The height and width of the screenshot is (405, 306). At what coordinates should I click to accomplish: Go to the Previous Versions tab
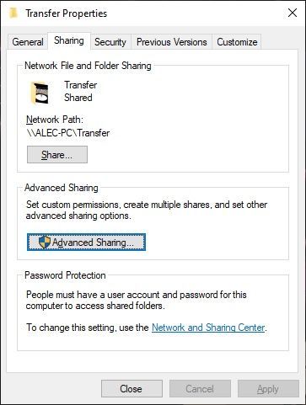[x=172, y=42]
